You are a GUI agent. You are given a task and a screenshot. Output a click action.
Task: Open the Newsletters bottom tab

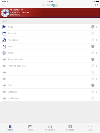[x=50, y=128]
